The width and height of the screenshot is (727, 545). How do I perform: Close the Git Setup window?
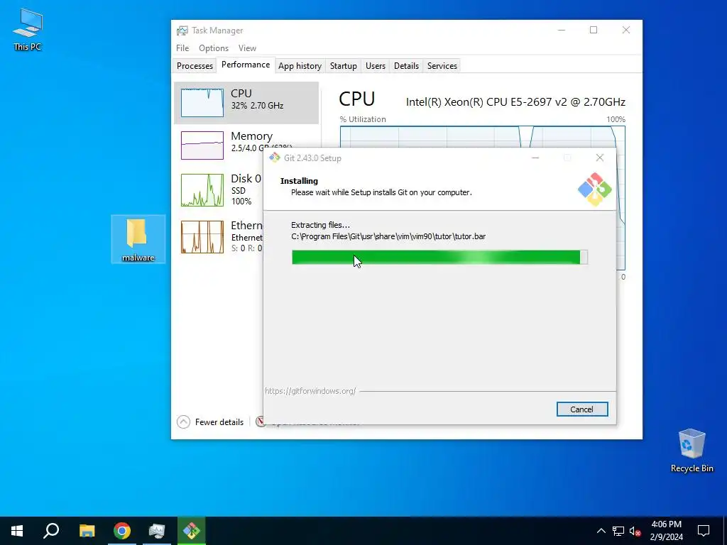click(600, 158)
